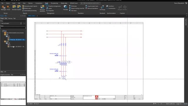Open the Edit ribbon tab
Screen dimensions: 188x106
[19, 3]
